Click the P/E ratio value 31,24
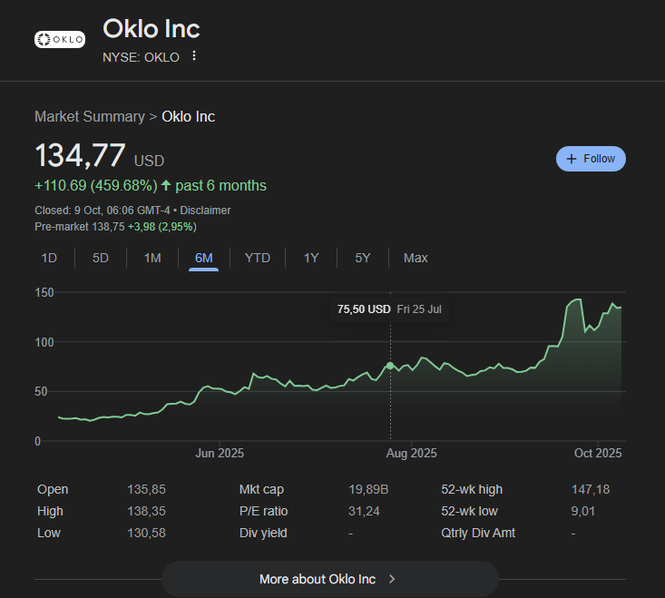Screen dimensions: 665x598 click(x=364, y=511)
